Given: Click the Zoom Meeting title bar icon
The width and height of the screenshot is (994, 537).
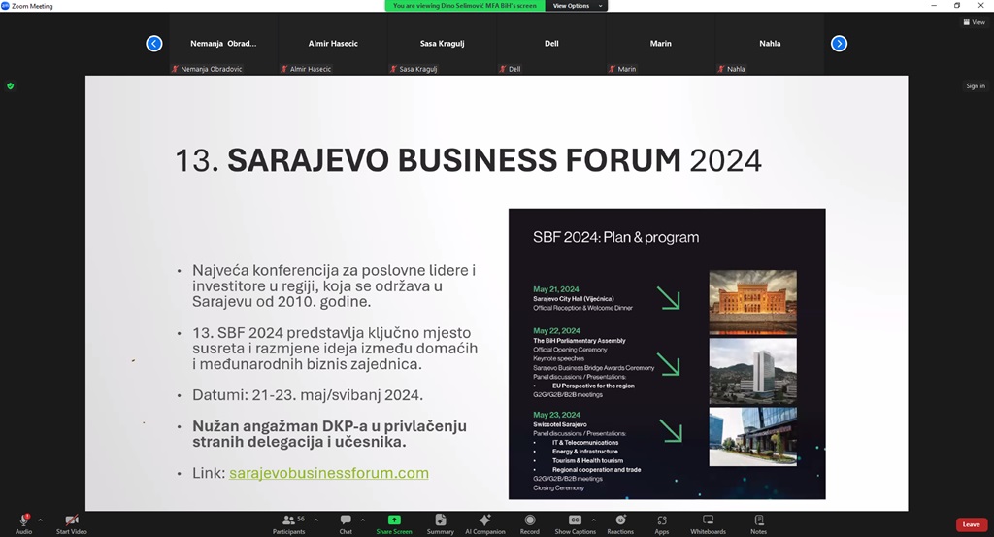Looking at the screenshot, I should point(5,6).
